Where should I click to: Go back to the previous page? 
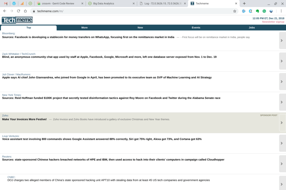5,11
